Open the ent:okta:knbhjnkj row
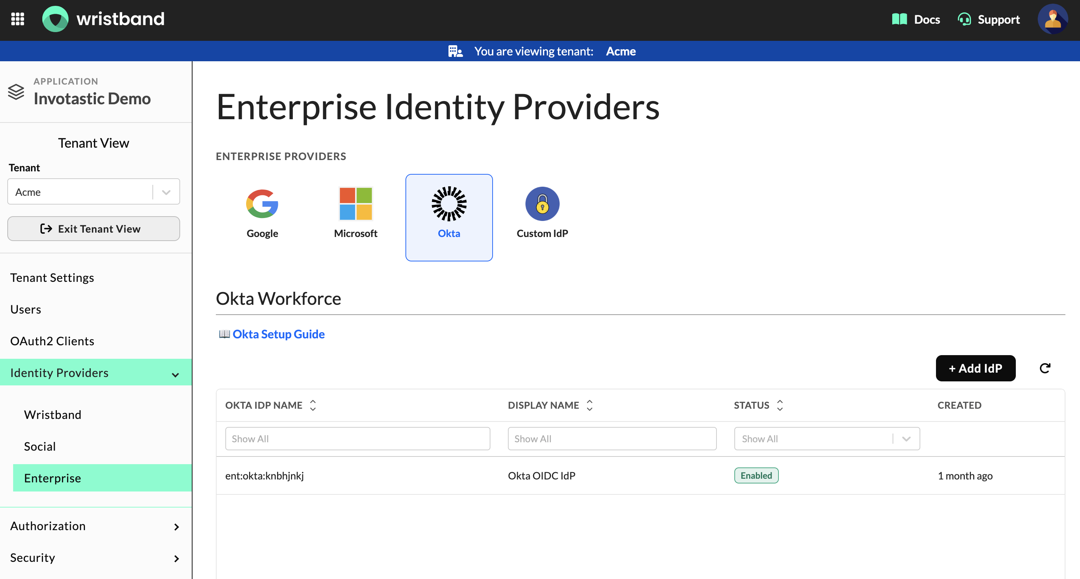This screenshot has height=579, width=1080. pyautogui.click(x=640, y=475)
